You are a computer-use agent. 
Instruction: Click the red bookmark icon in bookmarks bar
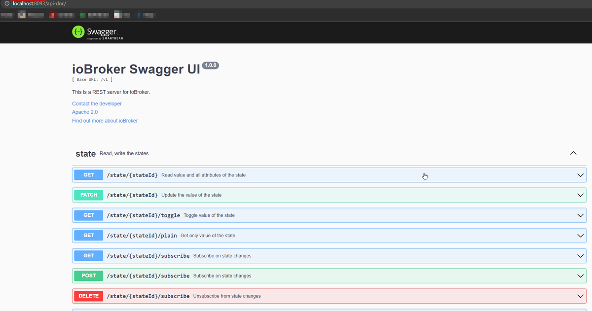click(x=52, y=15)
